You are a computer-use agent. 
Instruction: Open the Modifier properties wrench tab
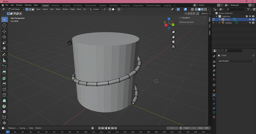pyautogui.click(x=214, y=95)
